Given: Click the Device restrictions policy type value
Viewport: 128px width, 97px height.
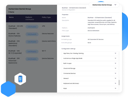Looking at the screenshot, I should [93, 31].
